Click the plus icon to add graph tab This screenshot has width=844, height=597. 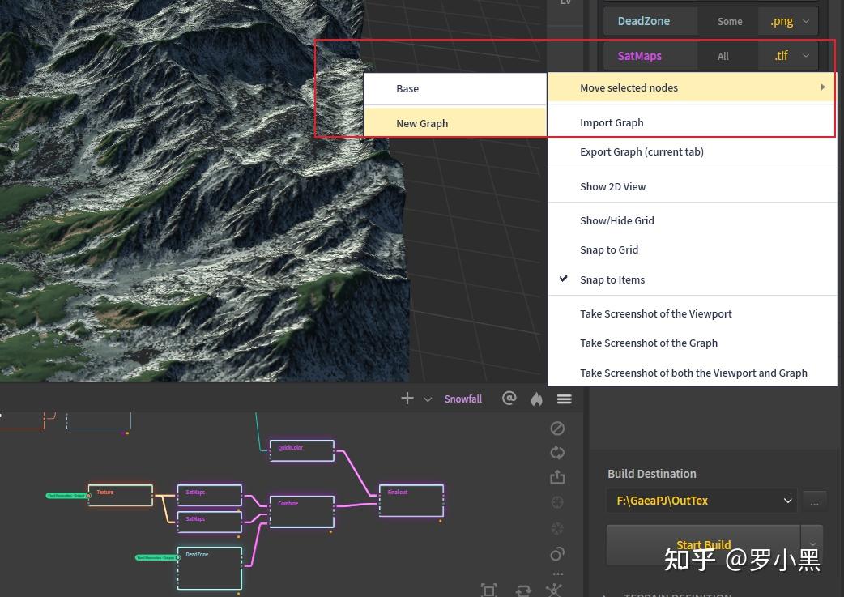tap(407, 399)
